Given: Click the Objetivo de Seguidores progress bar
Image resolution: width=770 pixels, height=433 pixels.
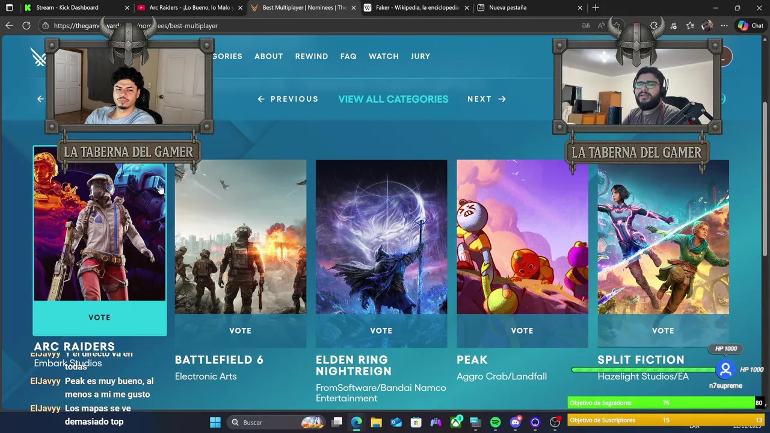Looking at the screenshot, I should click(665, 403).
